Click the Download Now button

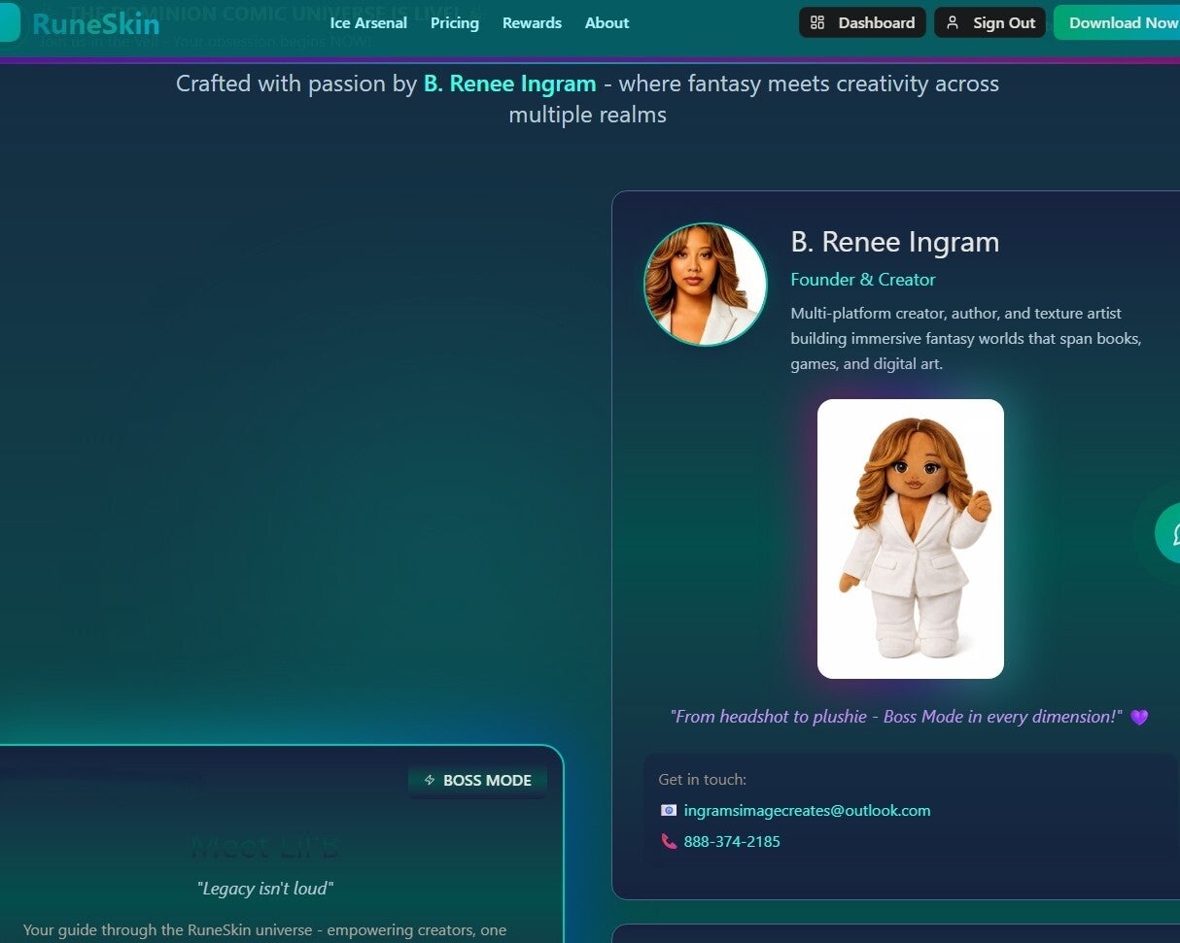[x=1118, y=23]
